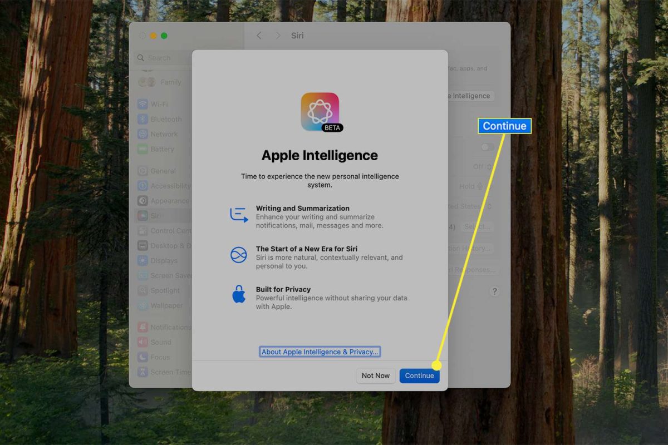The image size is (668, 445).
Task: Click the back navigation chevron
Action: tap(259, 36)
